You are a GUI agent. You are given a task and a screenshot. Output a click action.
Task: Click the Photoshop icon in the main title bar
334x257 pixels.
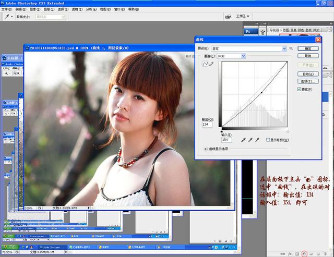pyautogui.click(x=3, y=3)
